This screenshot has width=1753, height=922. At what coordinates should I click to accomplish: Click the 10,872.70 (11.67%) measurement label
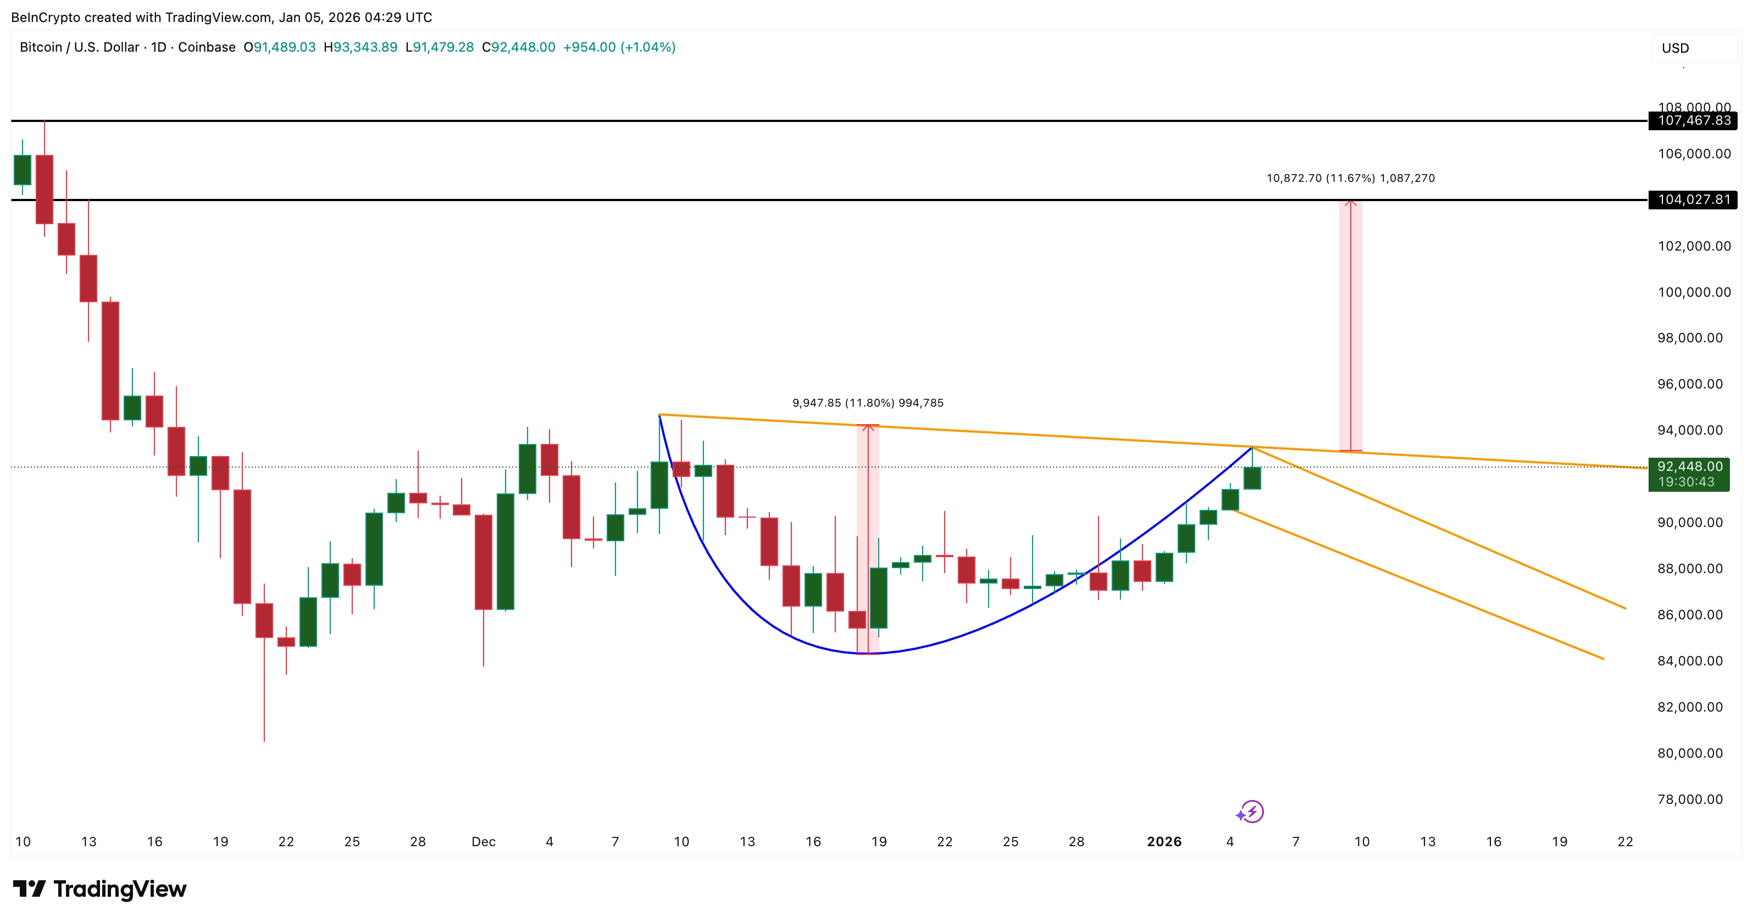tap(1351, 178)
